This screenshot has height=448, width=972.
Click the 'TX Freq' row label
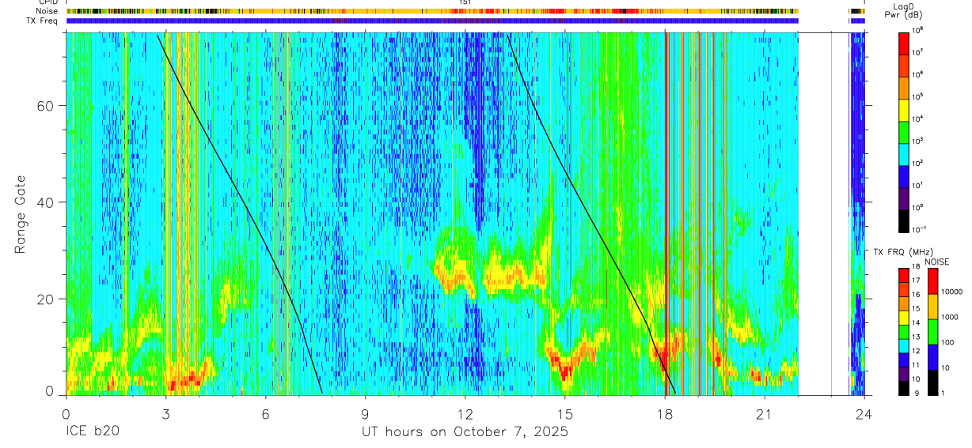coord(42,21)
